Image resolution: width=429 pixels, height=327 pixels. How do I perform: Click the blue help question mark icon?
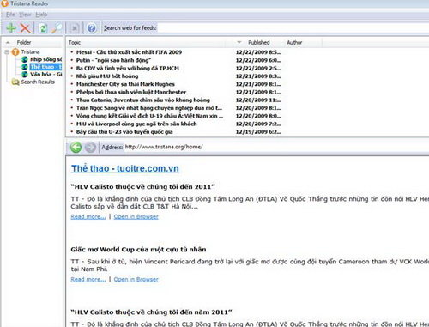pyautogui.click(x=92, y=28)
